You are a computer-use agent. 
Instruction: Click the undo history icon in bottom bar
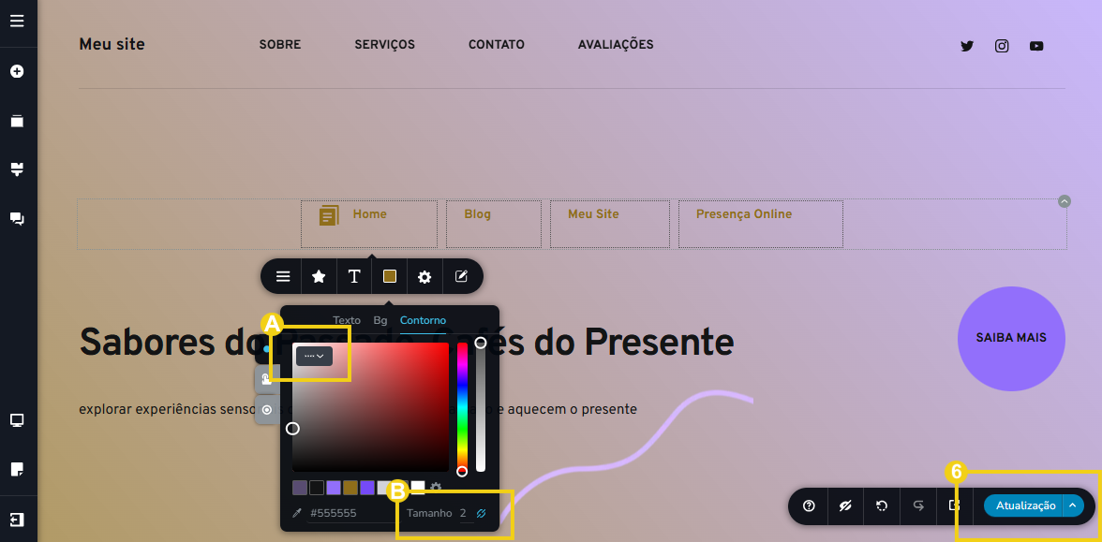pyautogui.click(x=882, y=505)
